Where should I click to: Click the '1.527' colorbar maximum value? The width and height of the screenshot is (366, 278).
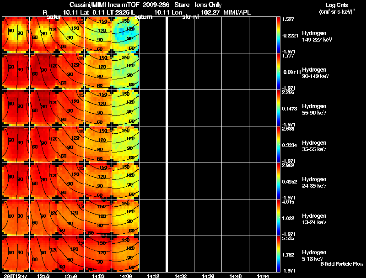tap(288, 19)
